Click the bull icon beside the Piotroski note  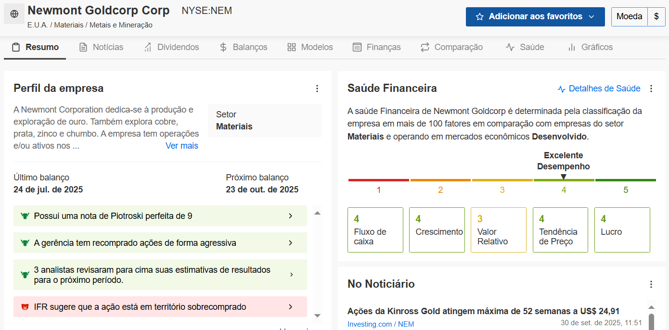[x=25, y=216]
